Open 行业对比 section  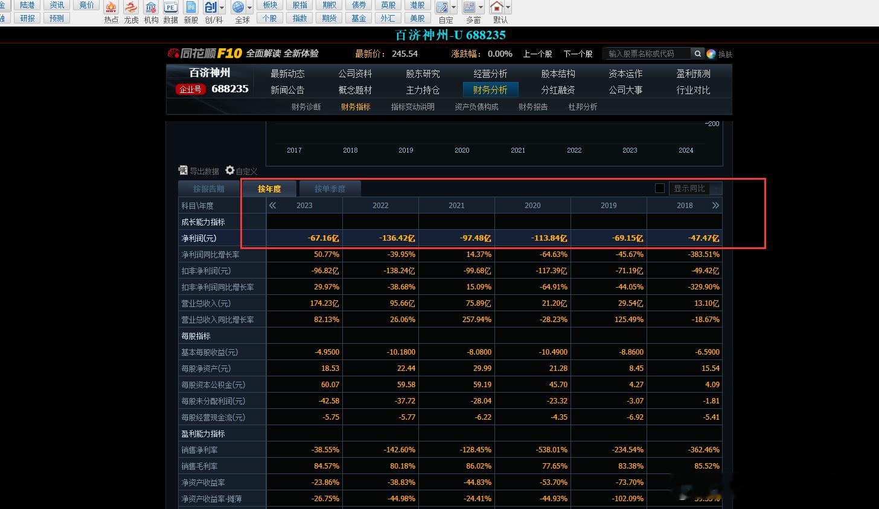pyautogui.click(x=693, y=90)
